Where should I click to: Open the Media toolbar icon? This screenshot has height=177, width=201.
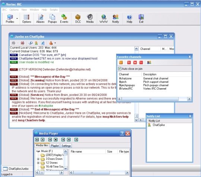point(90,19)
